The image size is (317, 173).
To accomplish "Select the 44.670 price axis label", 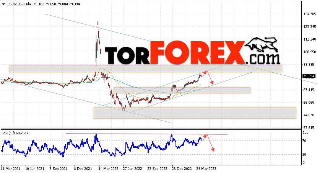I will tap(309, 115).
